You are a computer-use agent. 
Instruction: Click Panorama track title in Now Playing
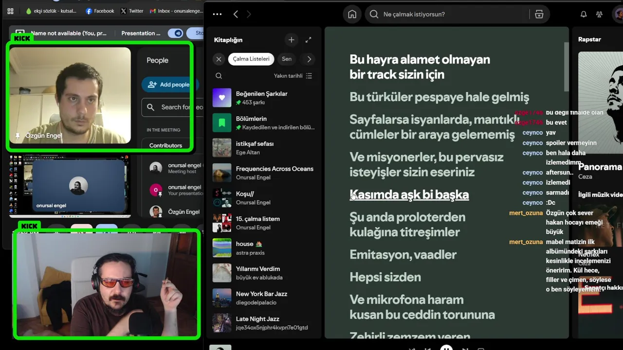tap(600, 167)
